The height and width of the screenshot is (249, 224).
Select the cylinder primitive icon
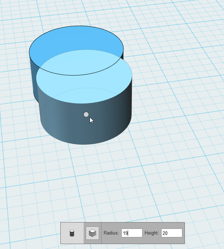pyautogui.click(x=72, y=233)
